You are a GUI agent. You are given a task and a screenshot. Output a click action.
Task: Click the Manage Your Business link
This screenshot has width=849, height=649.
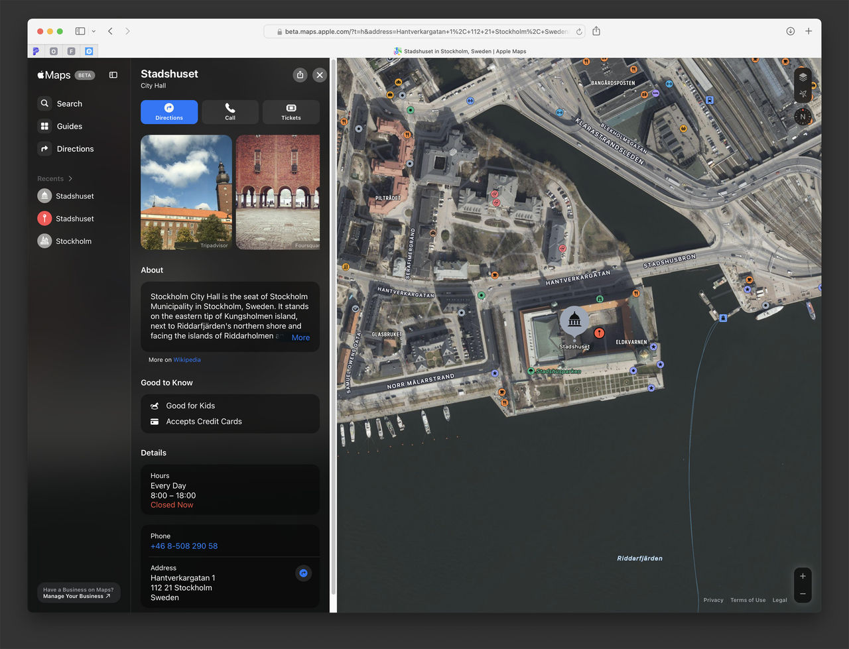pyautogui.click(x=78, y=596)
